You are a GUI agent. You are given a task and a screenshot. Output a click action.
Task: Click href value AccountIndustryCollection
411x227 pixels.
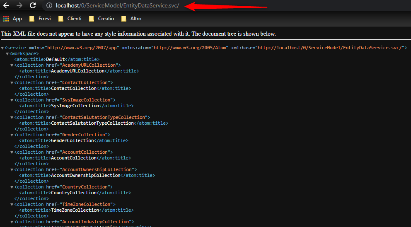coord(96,222)
